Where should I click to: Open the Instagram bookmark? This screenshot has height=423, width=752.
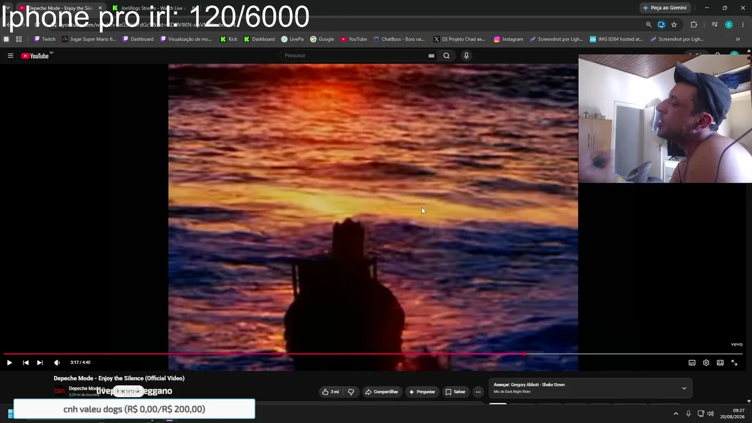click(508, 39)
